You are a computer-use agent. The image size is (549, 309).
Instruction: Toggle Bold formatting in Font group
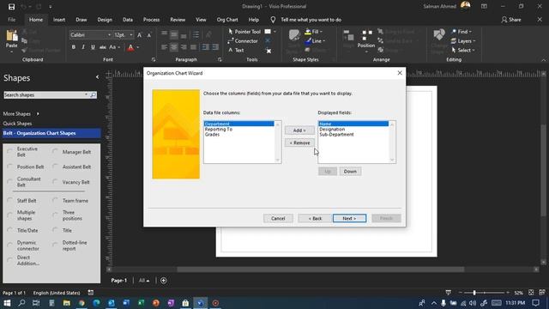click(74, 47)
